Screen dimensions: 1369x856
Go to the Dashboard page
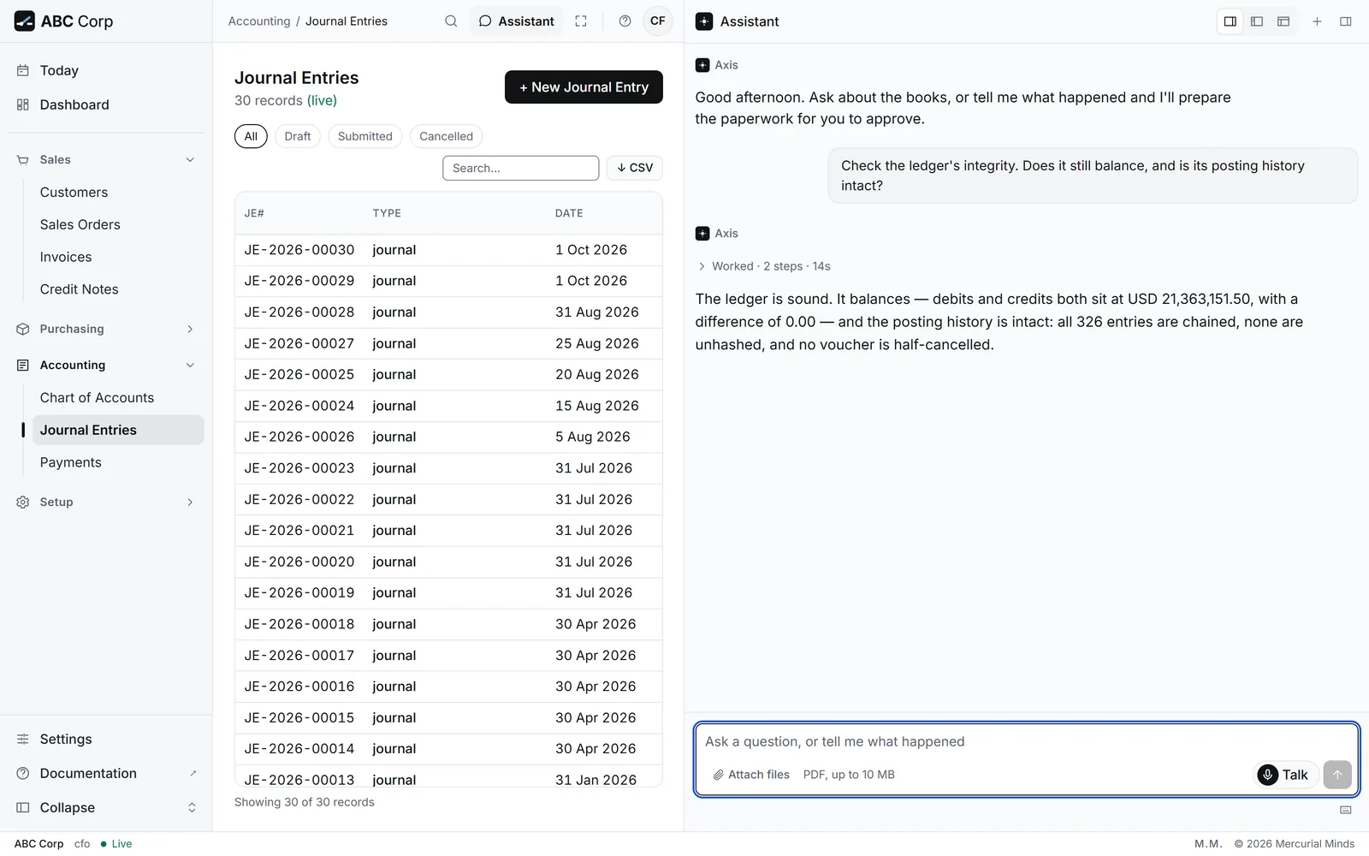pos(74,104)
